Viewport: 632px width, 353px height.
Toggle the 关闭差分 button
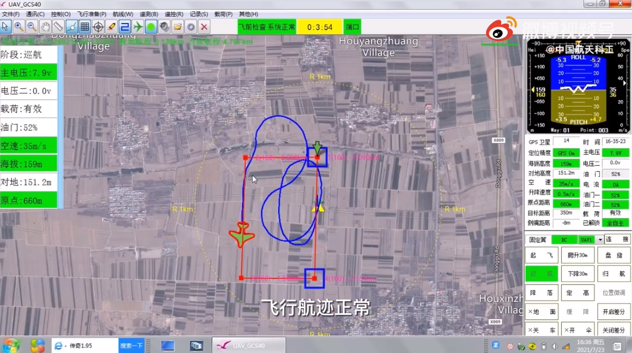pos(614,330)
